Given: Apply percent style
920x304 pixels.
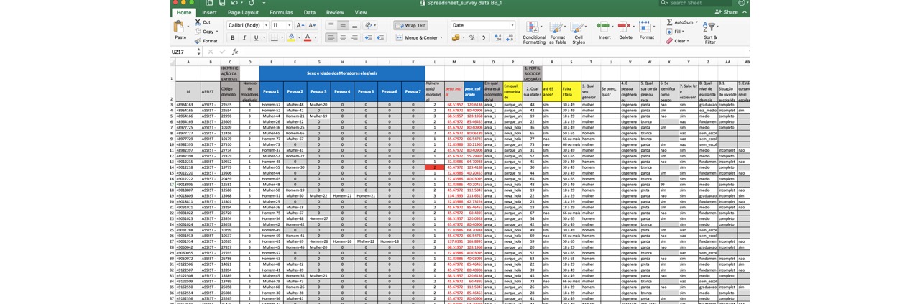Looking at the screenshot, I should pyautogui.click(x=471, y=38).
